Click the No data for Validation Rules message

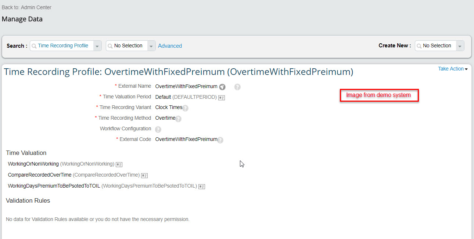(x=98, y=219)
